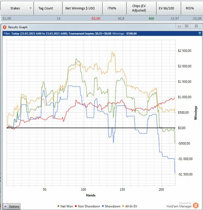Viewport: 203px width, 210px height.
Task: Sort by the ROI% column header
Action: [x=190, y=8]
